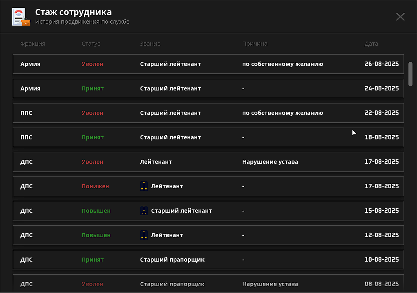Click rank insignia icon in 12-08-2025 row
Image resolution: width=417 pixels, height=293 pixels.
144,235
